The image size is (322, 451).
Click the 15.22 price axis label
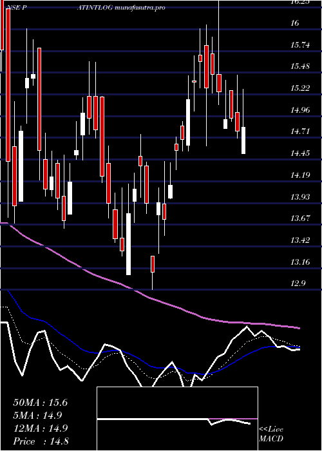click(301, 88)
